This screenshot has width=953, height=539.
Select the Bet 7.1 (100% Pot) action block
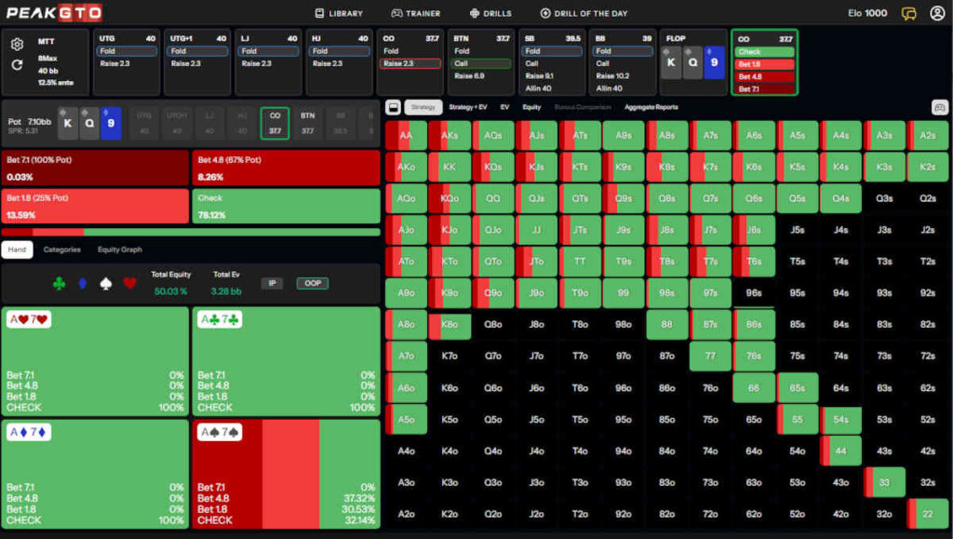pos(96,168)
